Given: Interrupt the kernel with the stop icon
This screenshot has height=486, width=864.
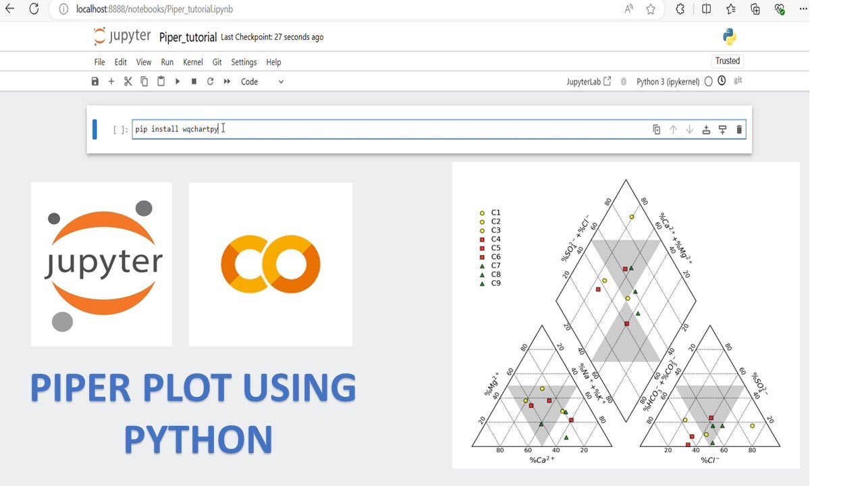Looking at the screenshot, I should click(194, 82).
